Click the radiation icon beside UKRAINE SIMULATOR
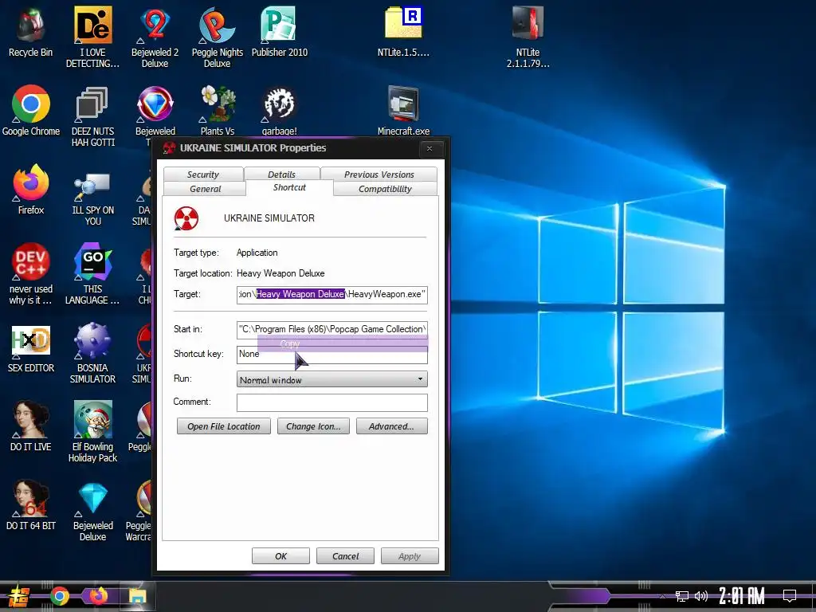The image size is (816, 612). 186,218
